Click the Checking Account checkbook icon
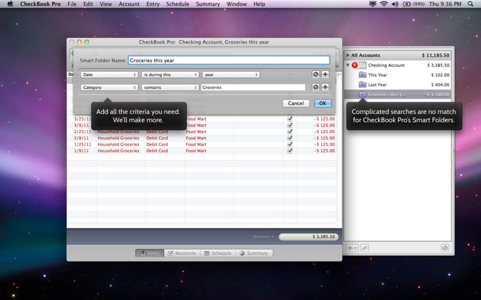Image resolution: width=481 pixels, height=300 pixels. pyautogui.click(x=359, y=65)
